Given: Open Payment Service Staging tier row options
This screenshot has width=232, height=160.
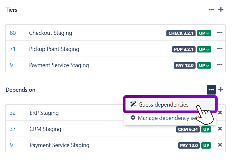Looking at the screenshot, I should click(220, 65).
